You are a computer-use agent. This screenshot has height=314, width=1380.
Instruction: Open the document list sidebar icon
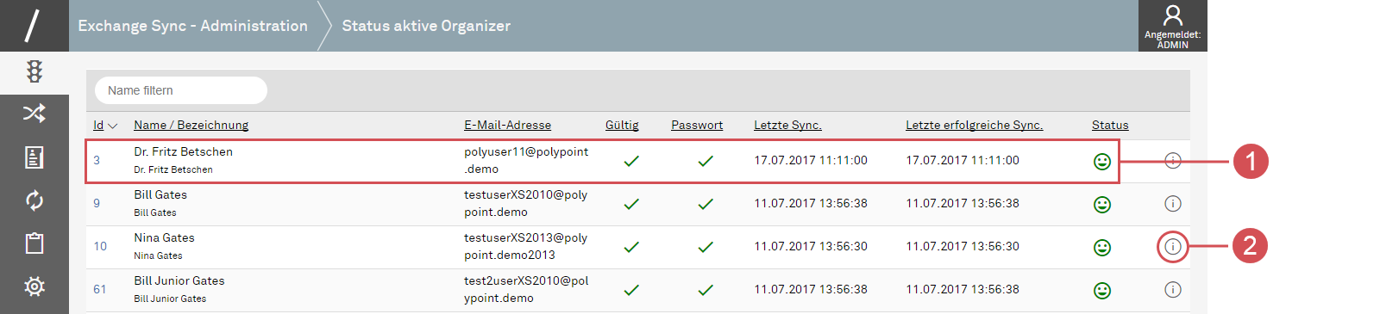pyautogui.click(x=34, y=157)
